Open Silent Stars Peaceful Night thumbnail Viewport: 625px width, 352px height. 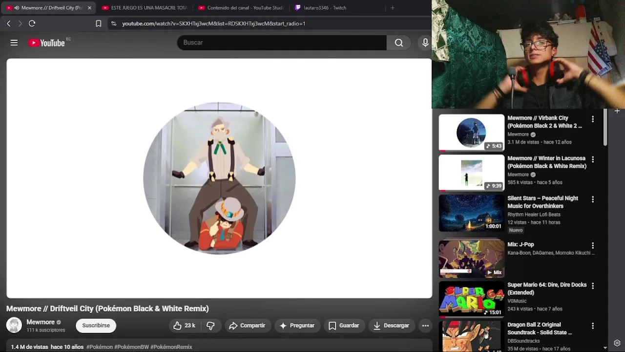pos(472,213)
